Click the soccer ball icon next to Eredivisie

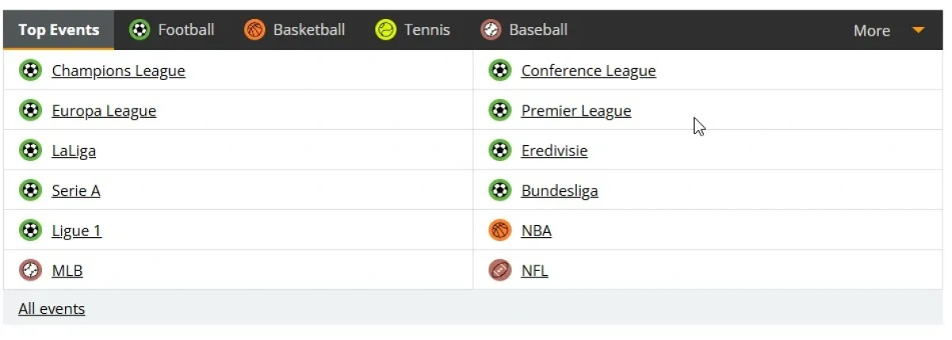coord(500,150)
